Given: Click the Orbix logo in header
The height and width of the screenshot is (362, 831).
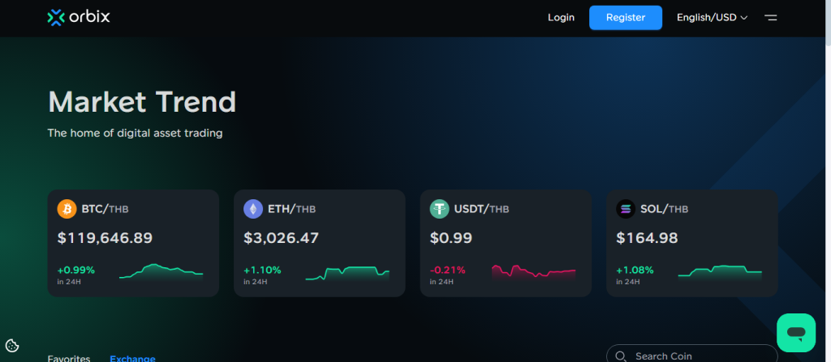Looking at the screenshot, I should click(x=78, y=17).
